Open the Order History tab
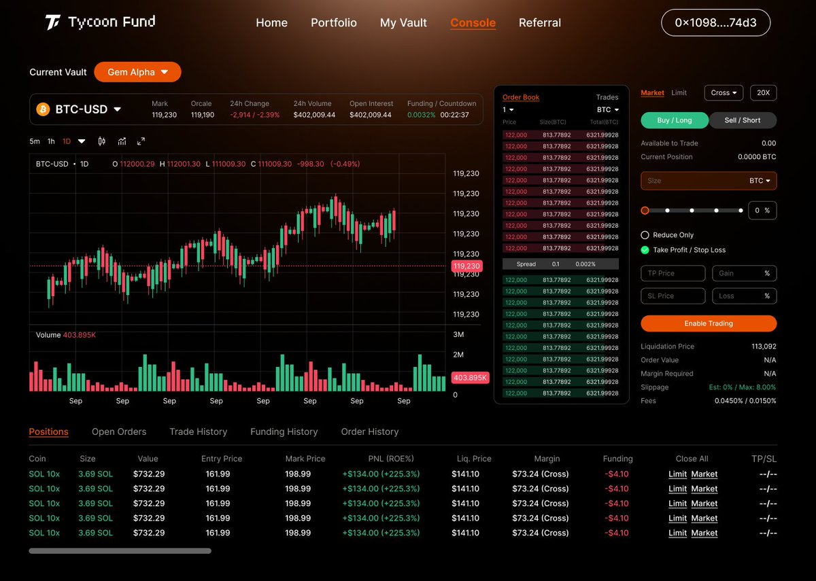 369,432
